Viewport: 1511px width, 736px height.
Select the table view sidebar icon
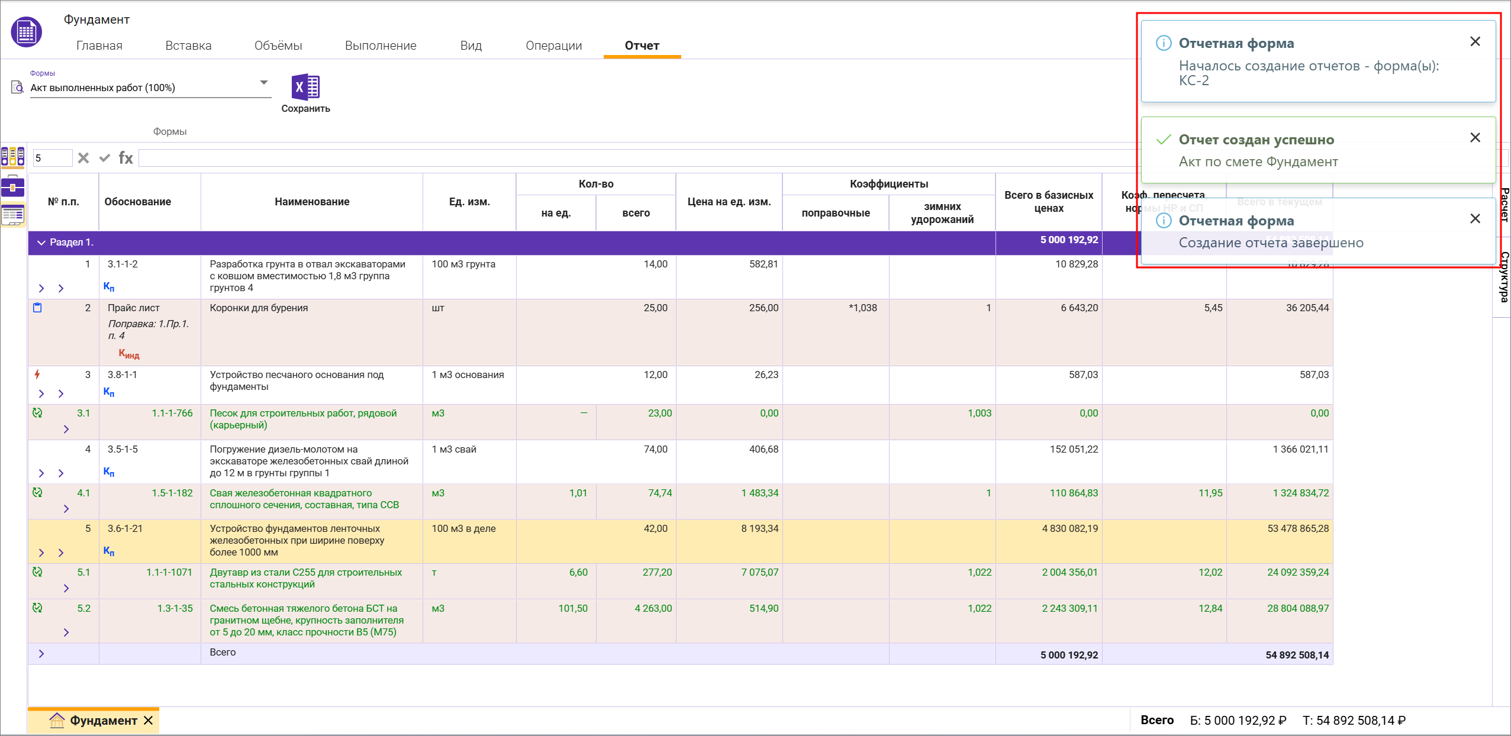click(x=13, y=214)
